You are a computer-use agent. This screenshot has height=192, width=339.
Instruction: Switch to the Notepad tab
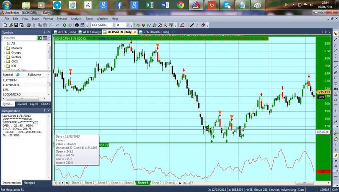coord(29,183)
